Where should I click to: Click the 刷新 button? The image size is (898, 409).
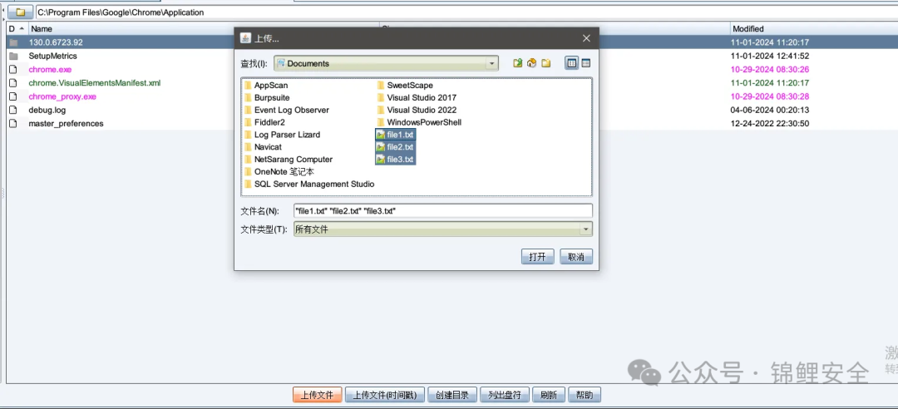pyautogui.click(x=549, y=395)
